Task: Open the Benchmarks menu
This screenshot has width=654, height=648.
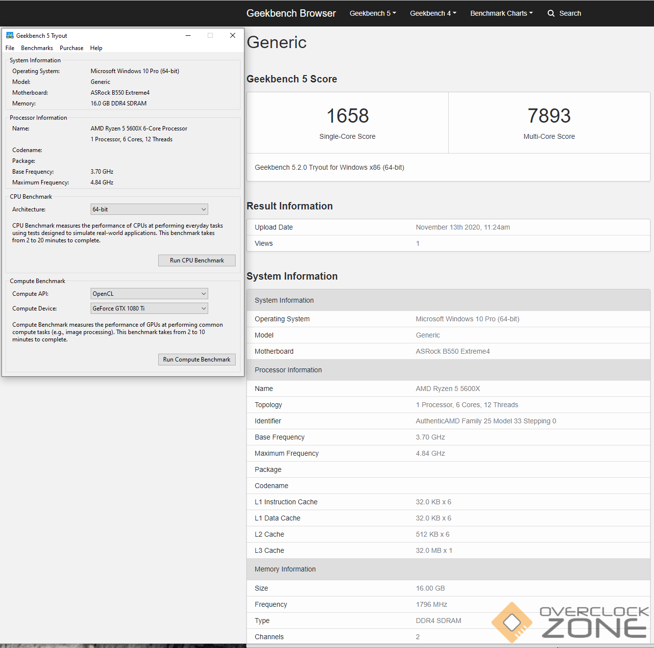Action: pos(37,48)
